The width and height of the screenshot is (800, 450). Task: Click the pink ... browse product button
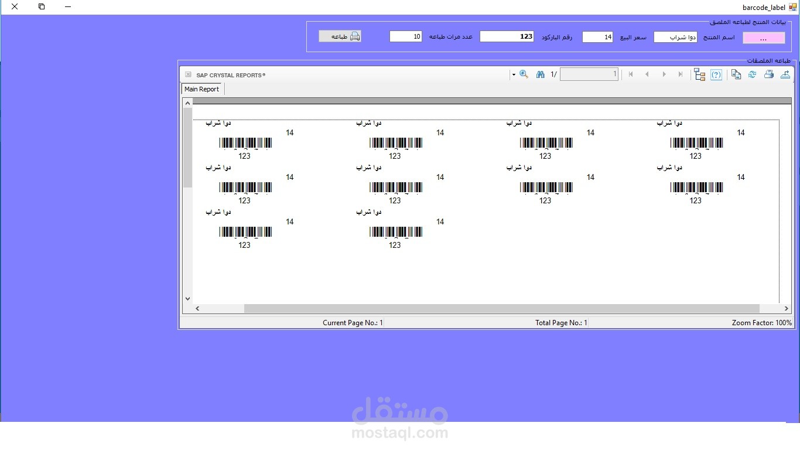(764, 37)
